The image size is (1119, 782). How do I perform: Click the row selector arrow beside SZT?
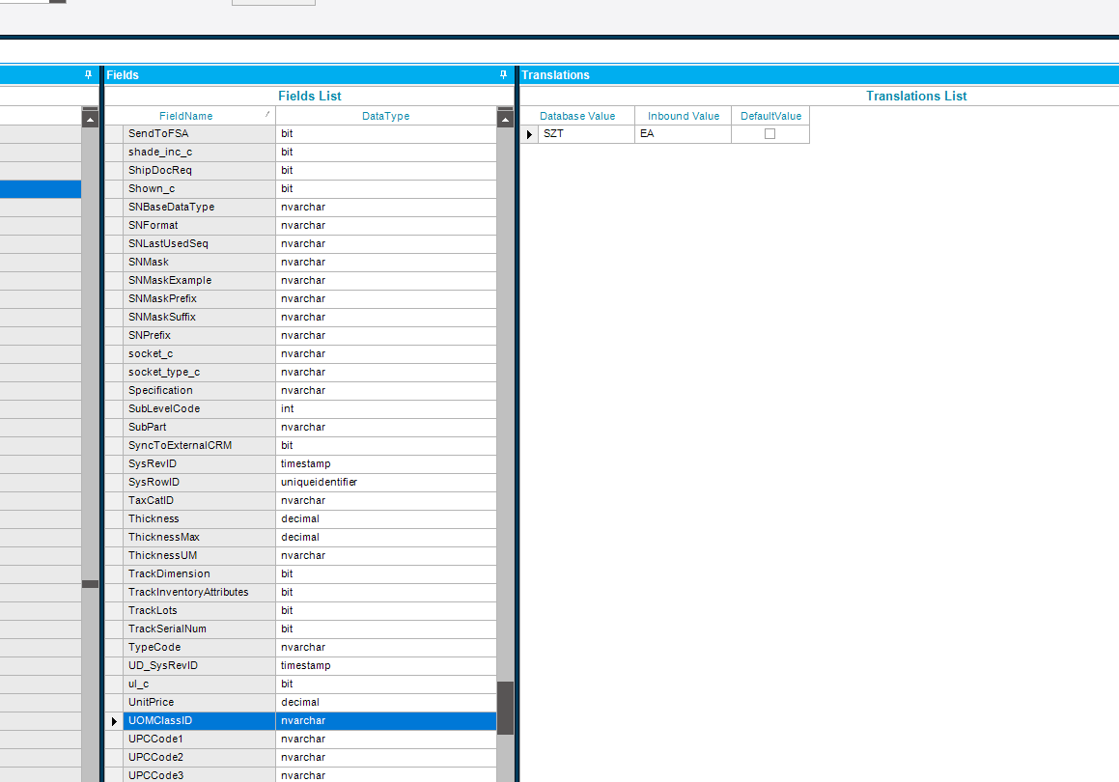point(528,133)
